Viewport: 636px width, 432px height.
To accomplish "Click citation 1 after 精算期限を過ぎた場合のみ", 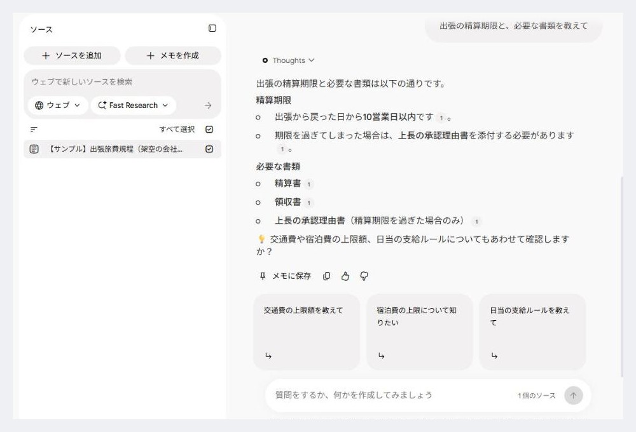I will coord(476,221).
